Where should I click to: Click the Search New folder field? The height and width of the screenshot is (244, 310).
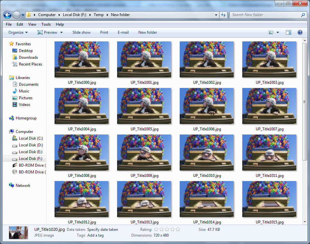265,15
